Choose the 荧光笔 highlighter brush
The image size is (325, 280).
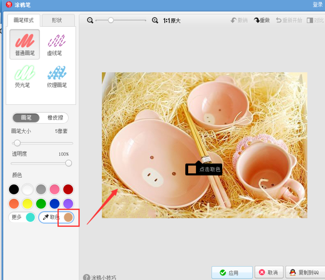(x=23, y=76)
